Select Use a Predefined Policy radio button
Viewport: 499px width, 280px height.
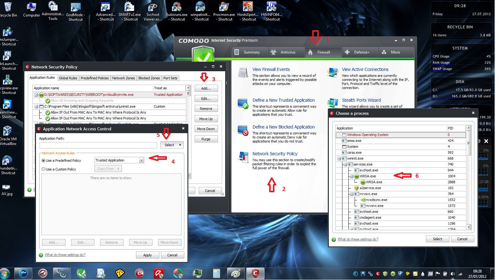pos(43,161)
